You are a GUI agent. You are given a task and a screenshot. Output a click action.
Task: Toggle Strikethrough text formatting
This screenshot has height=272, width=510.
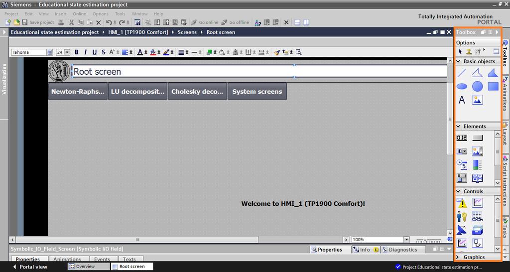coord(104,52)
